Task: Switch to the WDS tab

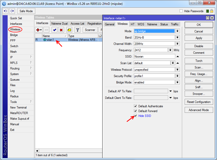Action: point(141,24)
